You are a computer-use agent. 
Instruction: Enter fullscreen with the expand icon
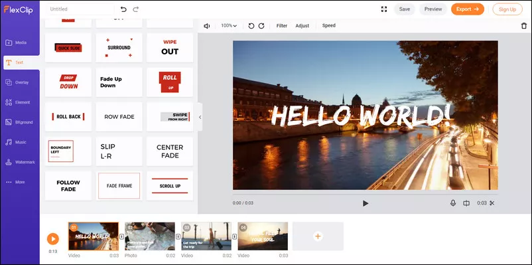click(383, 9)
